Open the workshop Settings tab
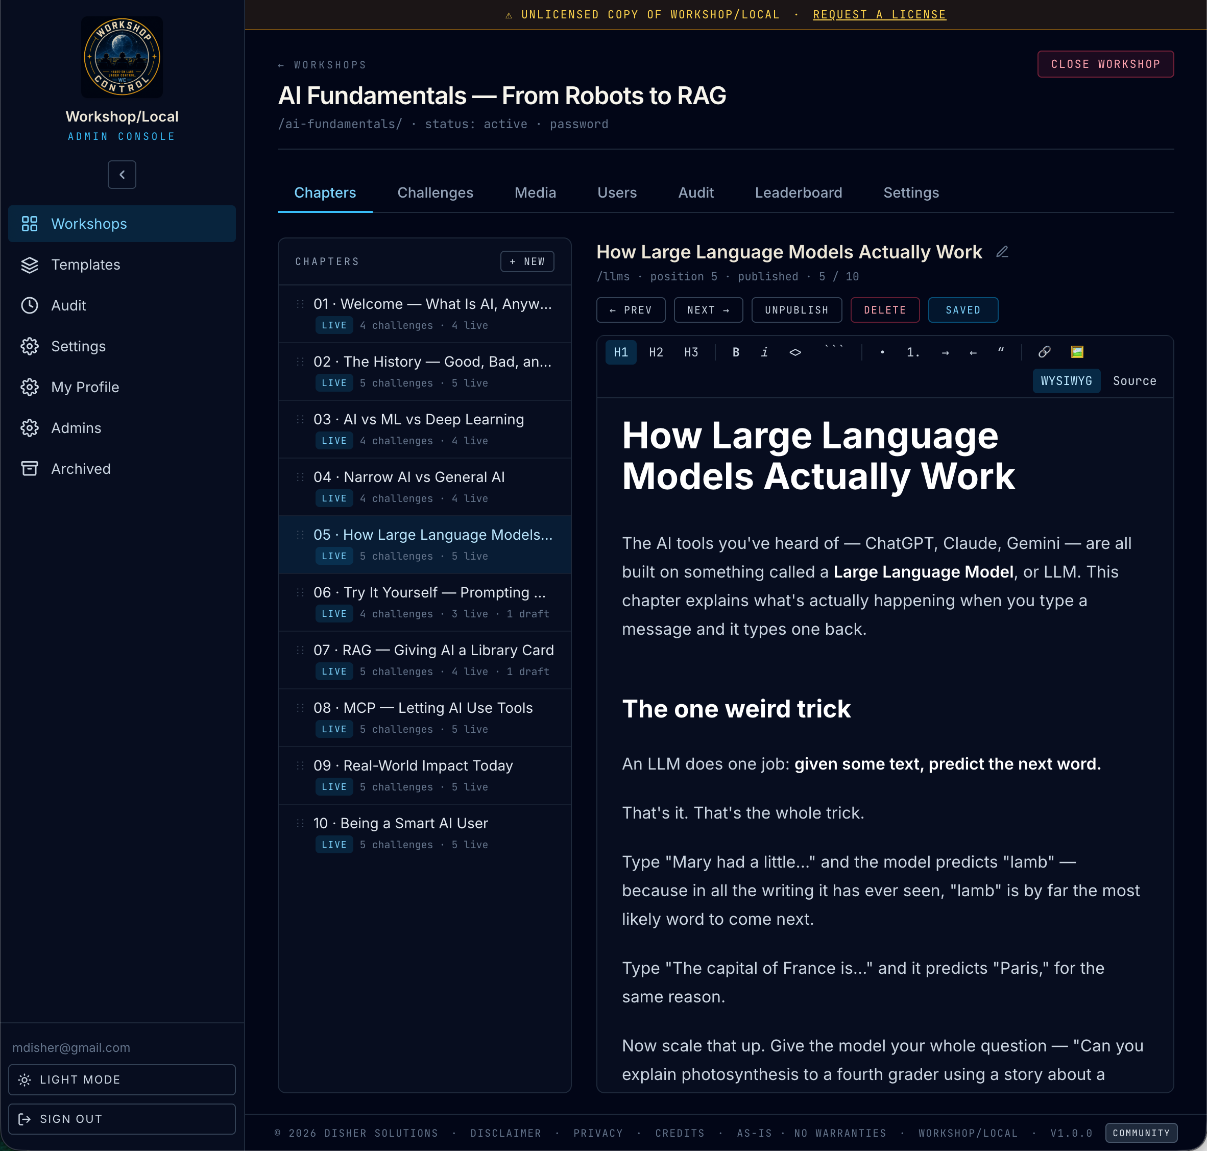 911,193
